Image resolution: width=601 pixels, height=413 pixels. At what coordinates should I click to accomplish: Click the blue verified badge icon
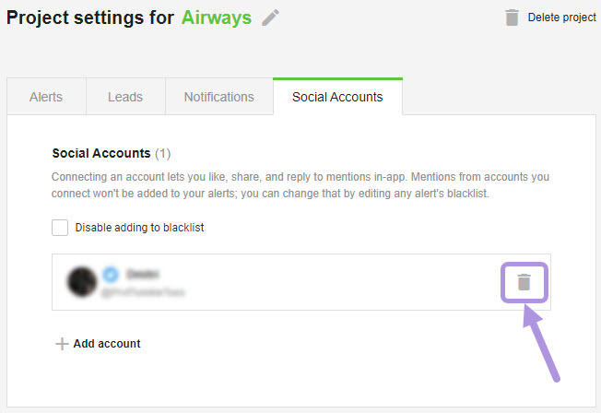click(x=111, y=274)
